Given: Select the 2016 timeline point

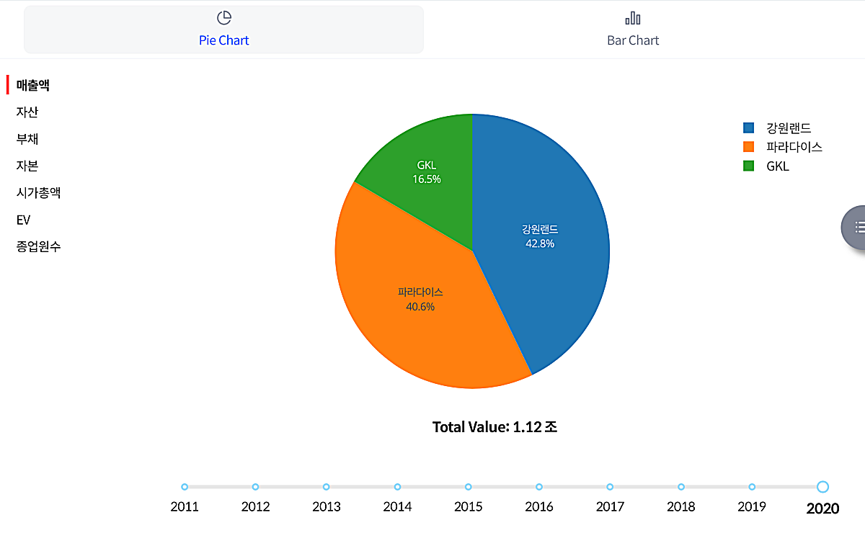Looking at the screenshot, I should [539, 487].
